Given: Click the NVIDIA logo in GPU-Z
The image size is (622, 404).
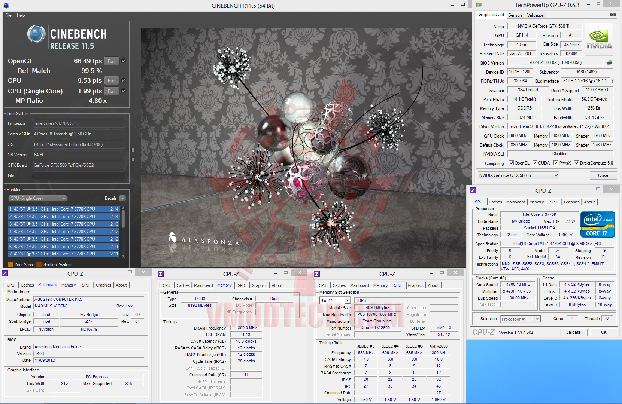Looking at the screenshot, I should click(x=599, y=39).
